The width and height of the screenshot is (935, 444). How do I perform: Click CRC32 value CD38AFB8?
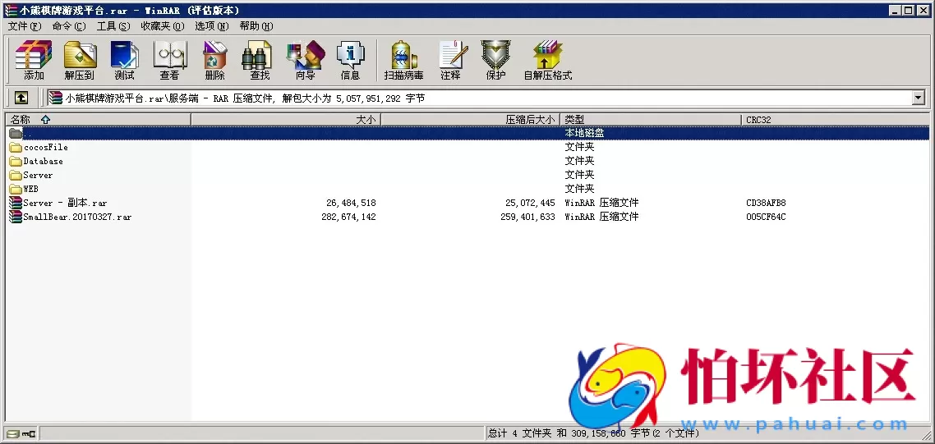(767, 204)
